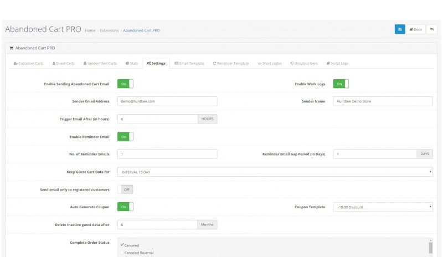The width and height of the screenshot is (443, 277).
Task: Click the blue Save icon button
Action: point(400,29)
